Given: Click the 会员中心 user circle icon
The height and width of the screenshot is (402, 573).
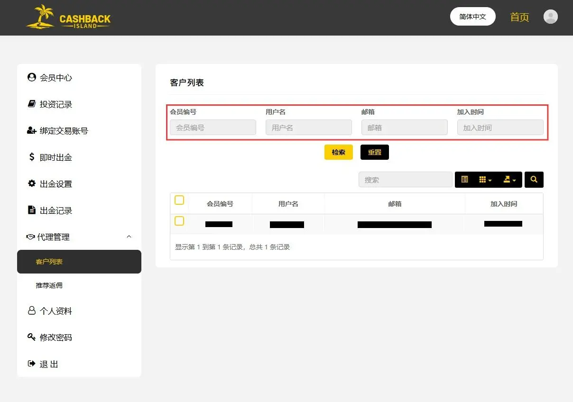Looking at the screenshot, I should [x=32, y=77].
